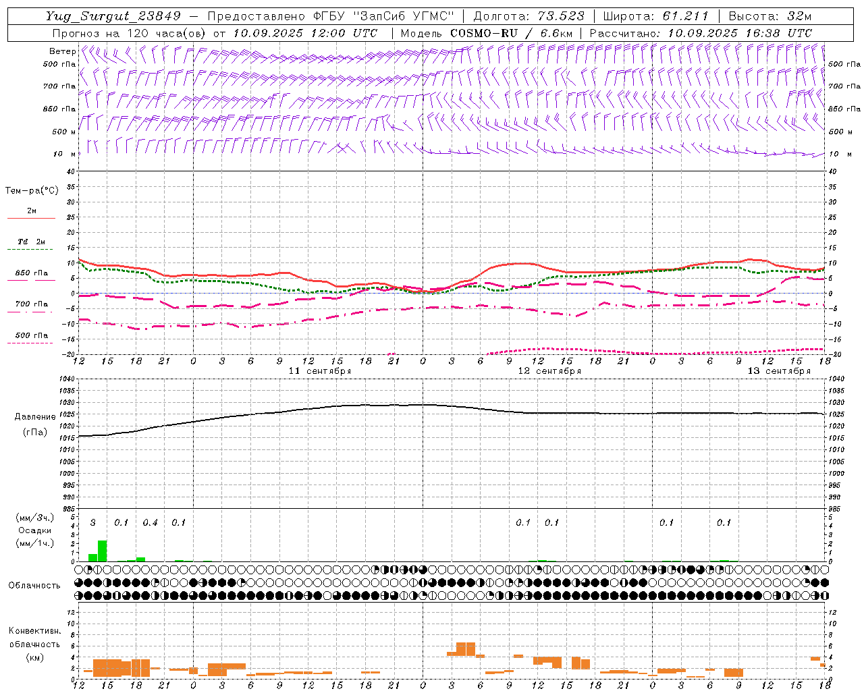This screenshot has width=864, height=691.
Task: Click the Td 2м dew point legend label
Action: click(x=31, y=242)
